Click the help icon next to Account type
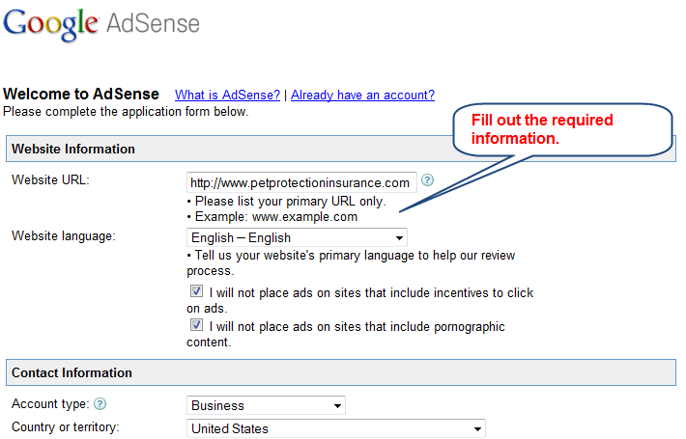 click(100, 404)
